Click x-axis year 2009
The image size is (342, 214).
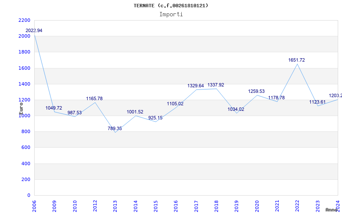pos(55,206)
